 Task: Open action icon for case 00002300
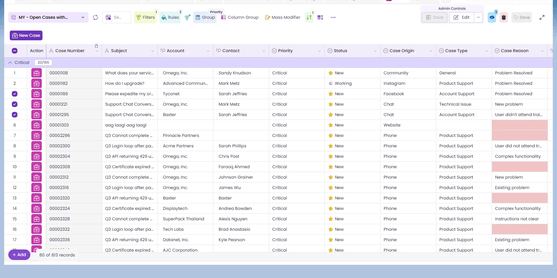(37, 146)
